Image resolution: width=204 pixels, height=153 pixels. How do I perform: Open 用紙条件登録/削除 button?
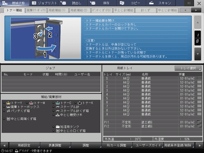179,145
